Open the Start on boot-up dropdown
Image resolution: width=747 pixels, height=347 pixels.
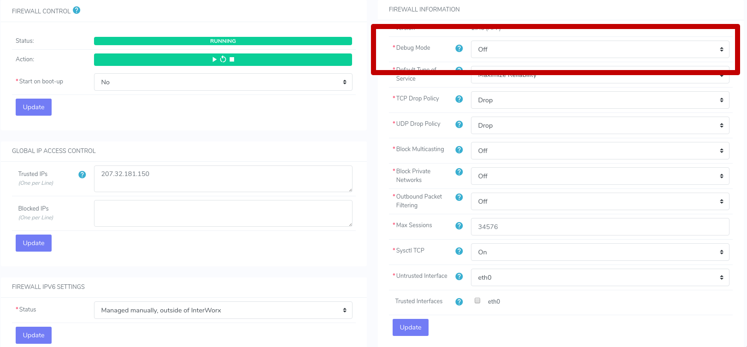(x=223, y=82)
